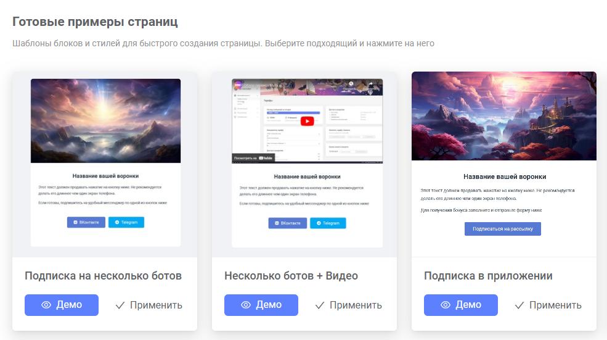Click the ВКонтакте button in first preview
Screen dimensions: 607x340
(86, 222)
